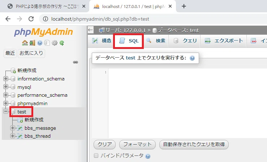The image size is (267, 162).
Task: Click the site info icon in address bar
Action: 45,19
